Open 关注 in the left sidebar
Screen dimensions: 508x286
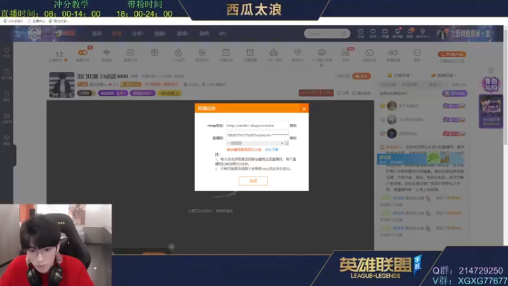[6, 52]
